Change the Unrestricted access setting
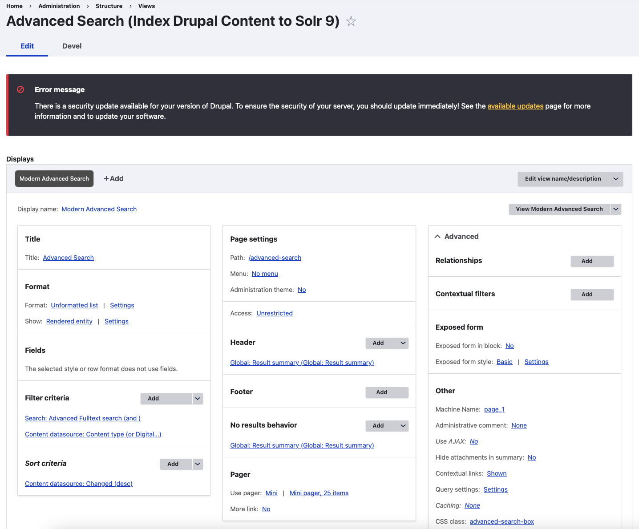639x529 pixels. [275, 314]
